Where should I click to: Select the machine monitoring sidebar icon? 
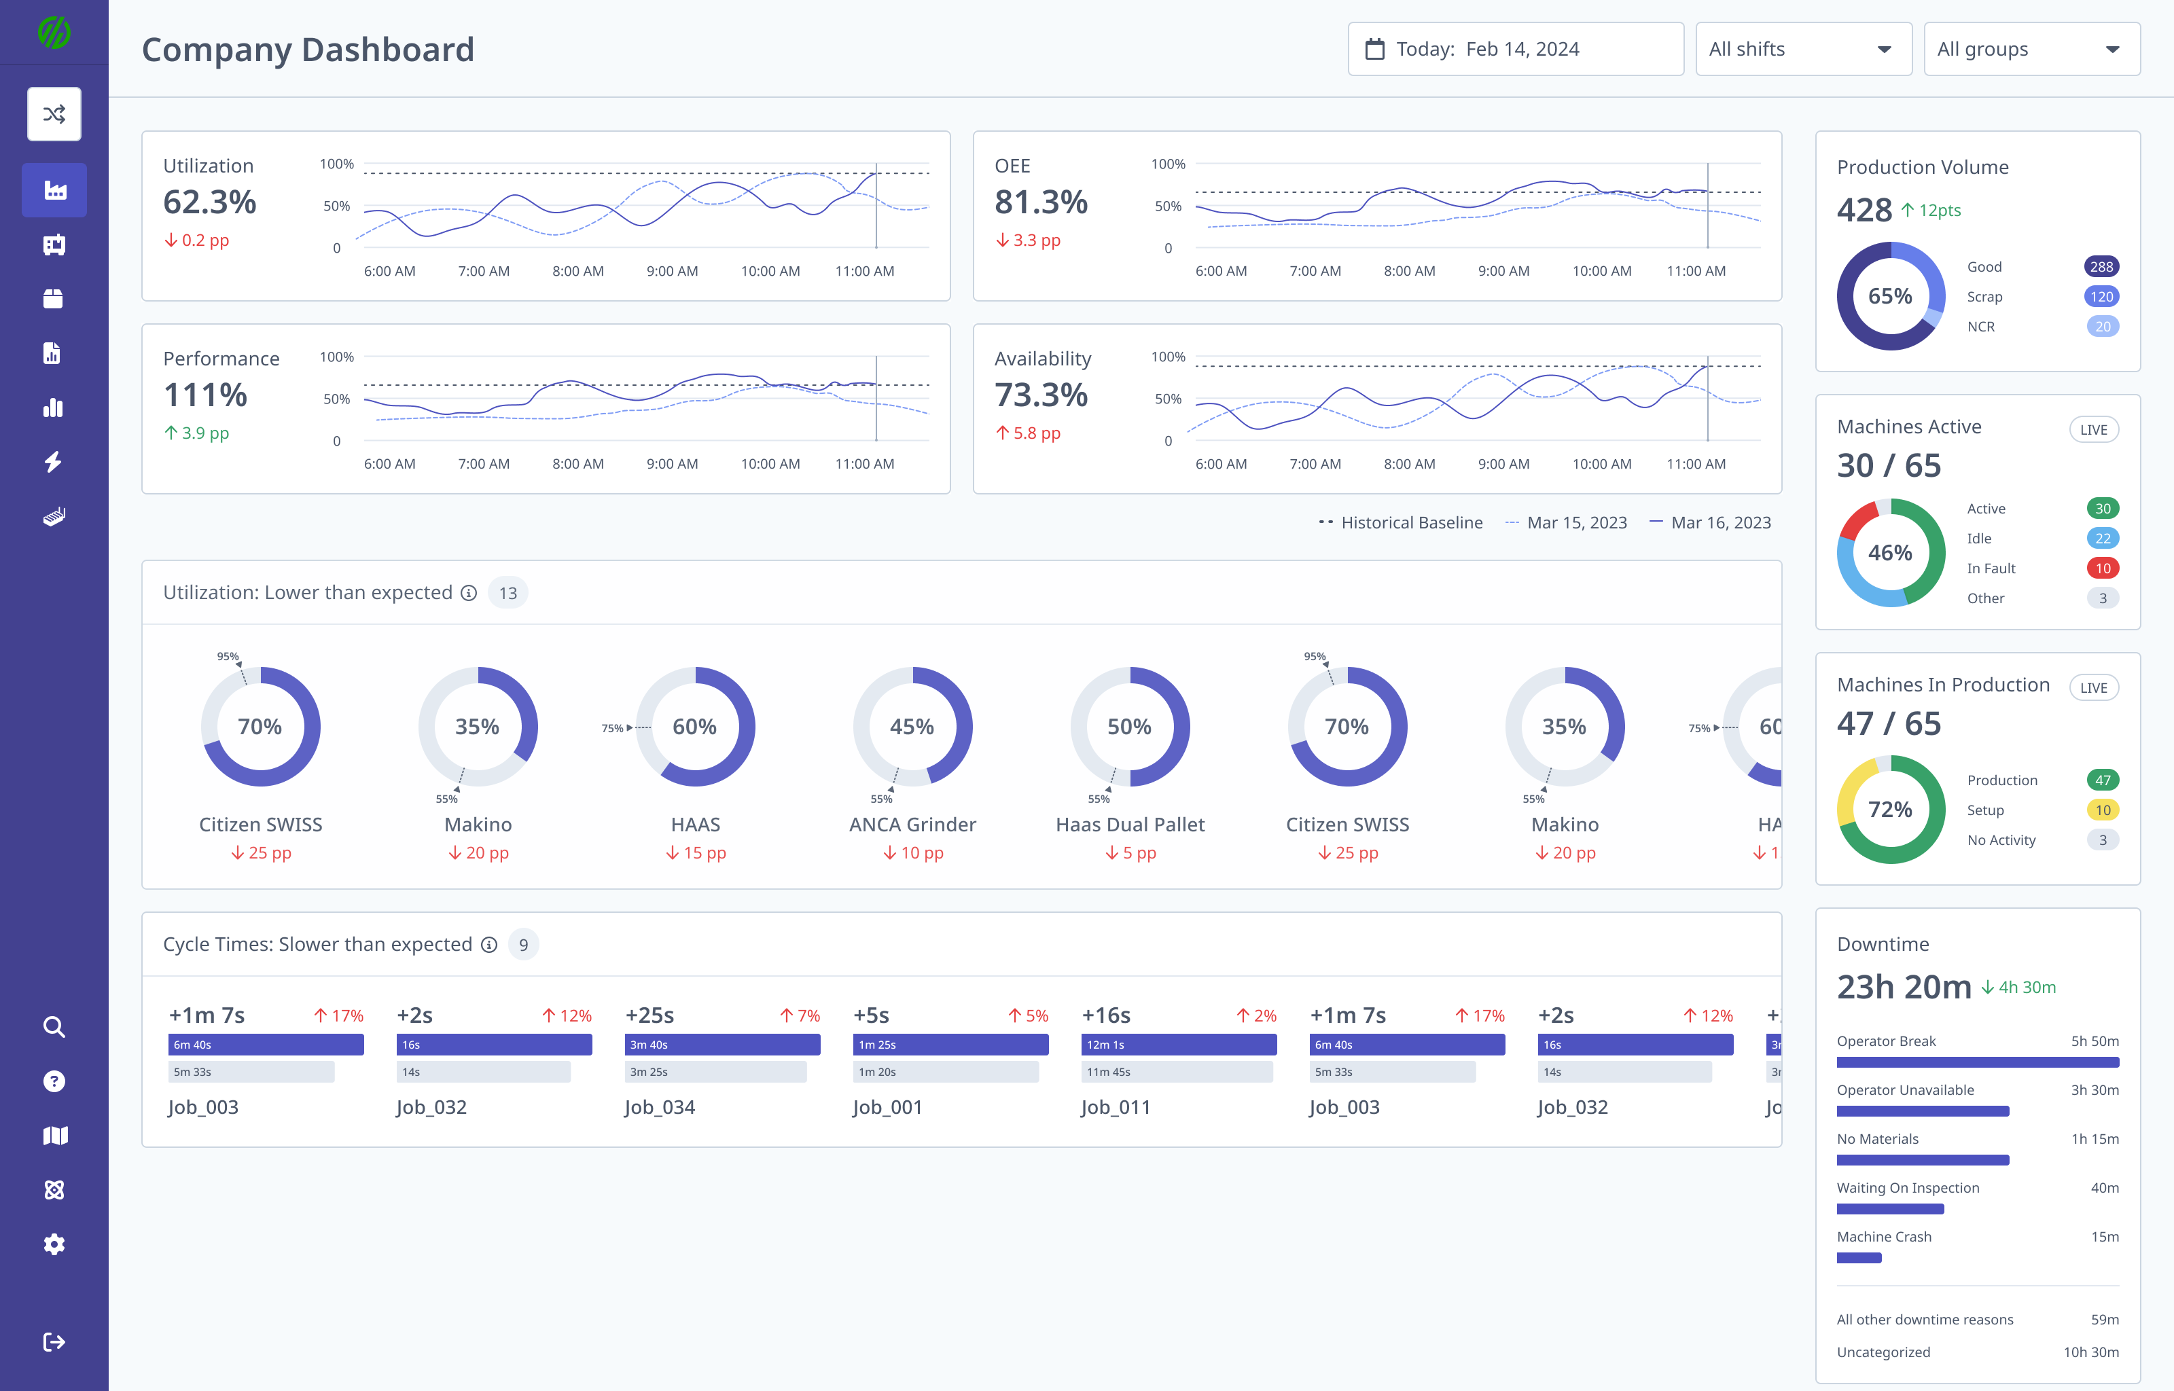pyautogui.click(x=54, y=245)
